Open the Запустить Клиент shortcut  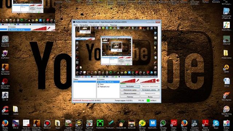5,41
